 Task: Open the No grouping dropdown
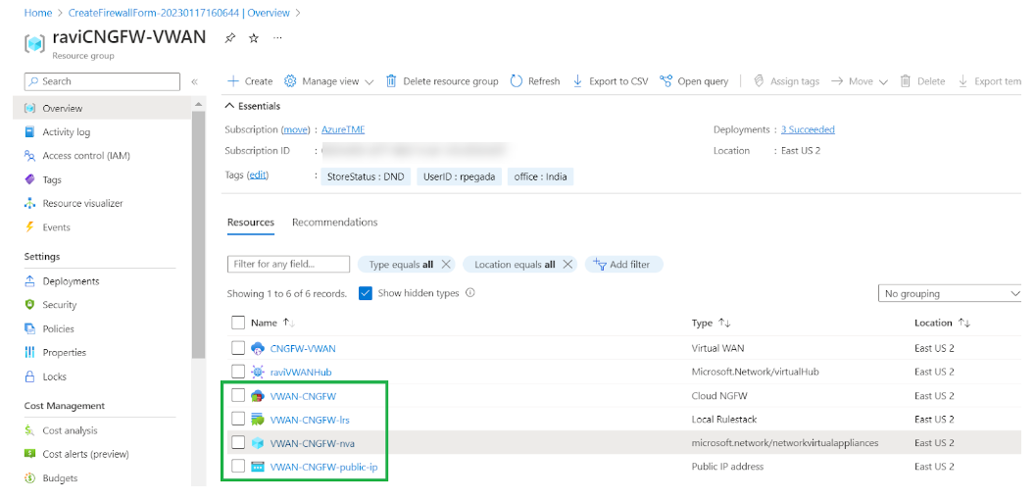[950, 293]
